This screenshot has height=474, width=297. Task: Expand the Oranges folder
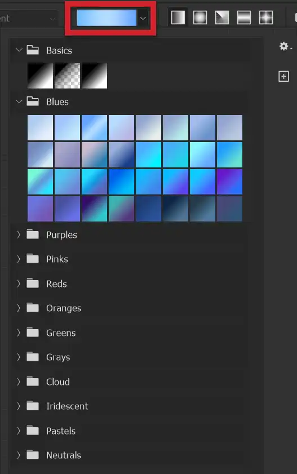[19, 308]
